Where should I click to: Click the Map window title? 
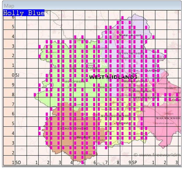pos(9,6)
